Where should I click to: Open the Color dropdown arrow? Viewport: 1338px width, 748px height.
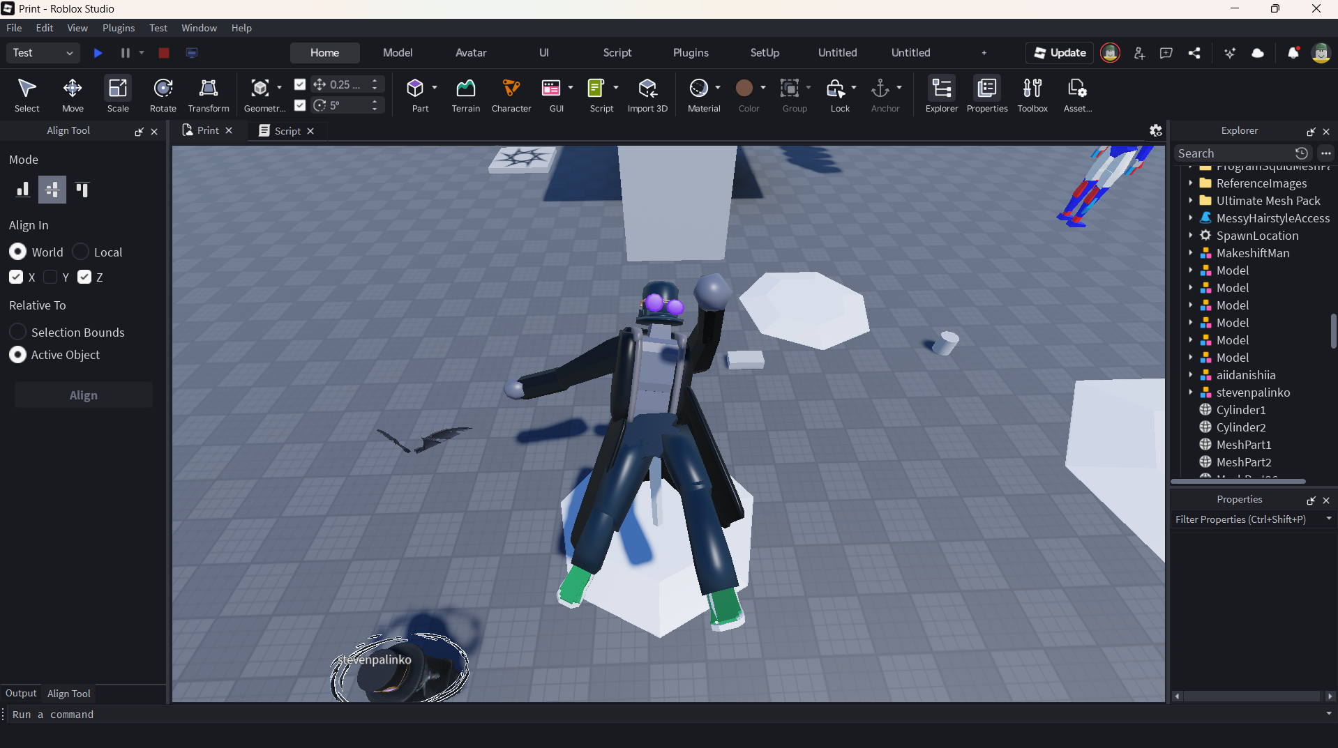point(763,88)
